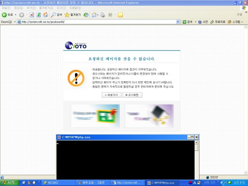The width and height of the screenshot is (248, 186).
Task: Open the History icon beside Favorites
Action: click(86, 15)
